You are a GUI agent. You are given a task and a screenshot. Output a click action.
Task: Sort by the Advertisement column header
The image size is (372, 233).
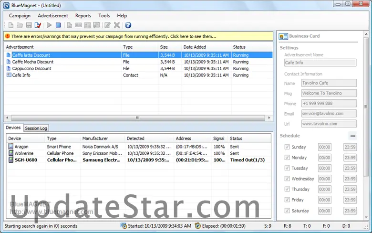click(x=62, y=47)
